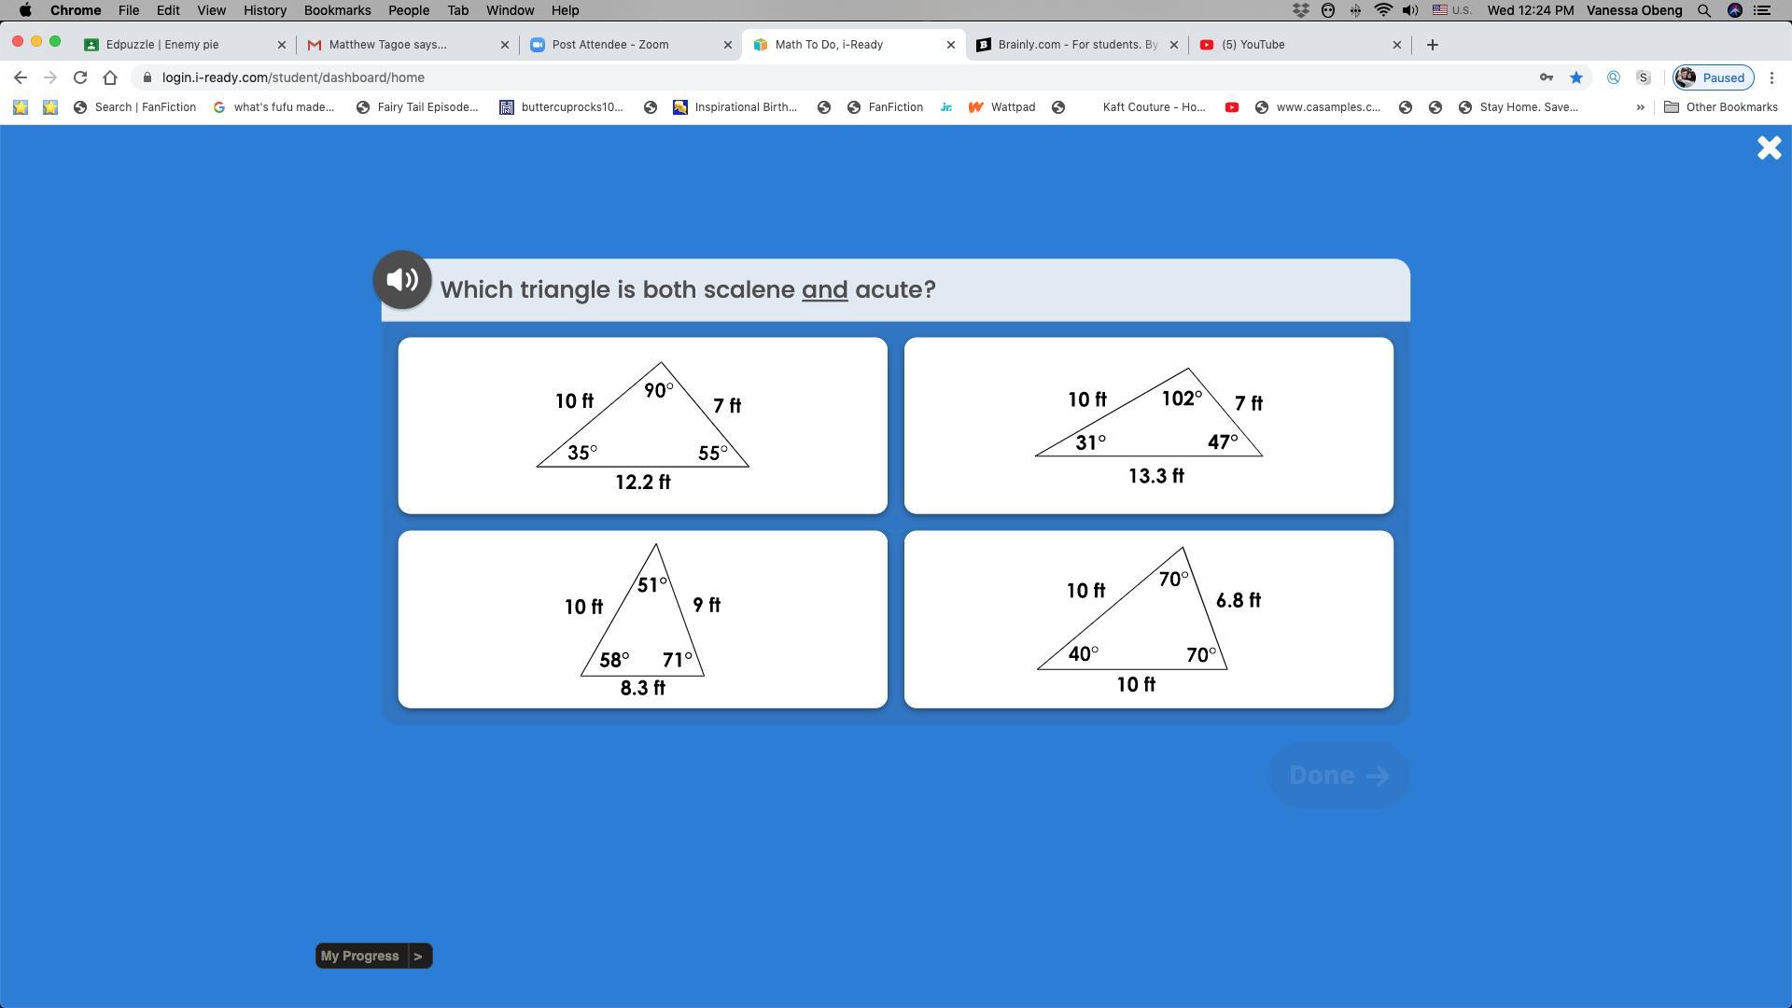Select the triangle with the 90° angle
Screen dimensions: 1792x1008
point(642,426)
